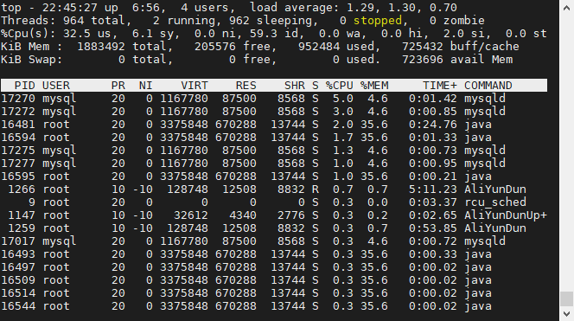Click the 1883492 total memory value
This screenshot has width=574, height=321.
point(101,47)
